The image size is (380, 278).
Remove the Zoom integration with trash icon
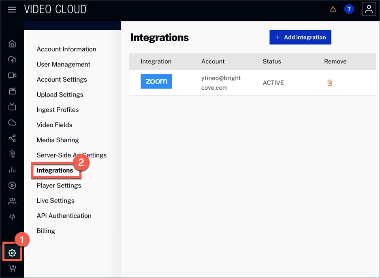point(329,82)
